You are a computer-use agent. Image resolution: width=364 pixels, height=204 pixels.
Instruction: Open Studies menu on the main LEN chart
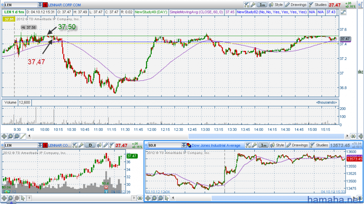(318, 5)
